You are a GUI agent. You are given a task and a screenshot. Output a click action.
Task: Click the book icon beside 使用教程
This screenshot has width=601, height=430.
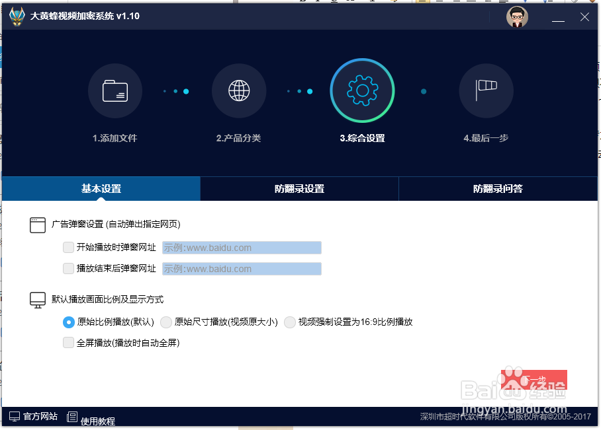coord(71,417)
